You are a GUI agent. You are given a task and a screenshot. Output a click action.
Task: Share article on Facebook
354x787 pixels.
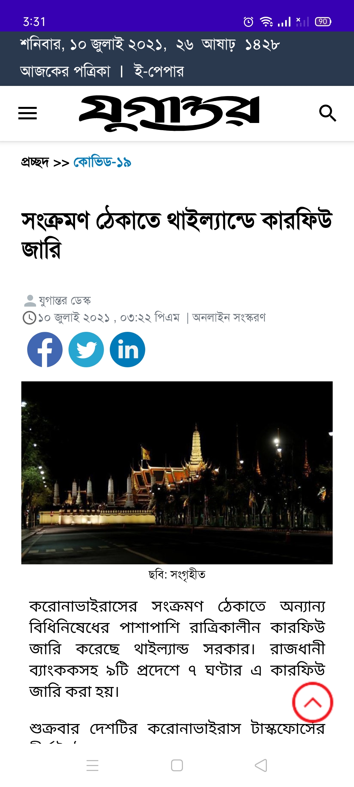[45, 350]
